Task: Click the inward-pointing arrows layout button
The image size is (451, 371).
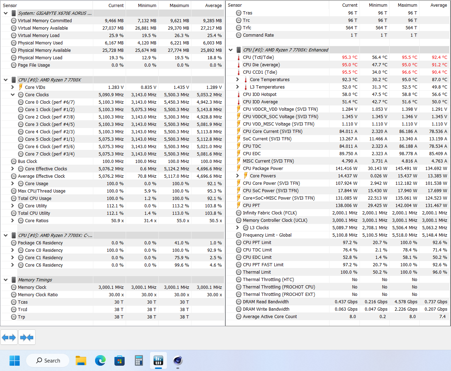Action: tap(27, 337)
